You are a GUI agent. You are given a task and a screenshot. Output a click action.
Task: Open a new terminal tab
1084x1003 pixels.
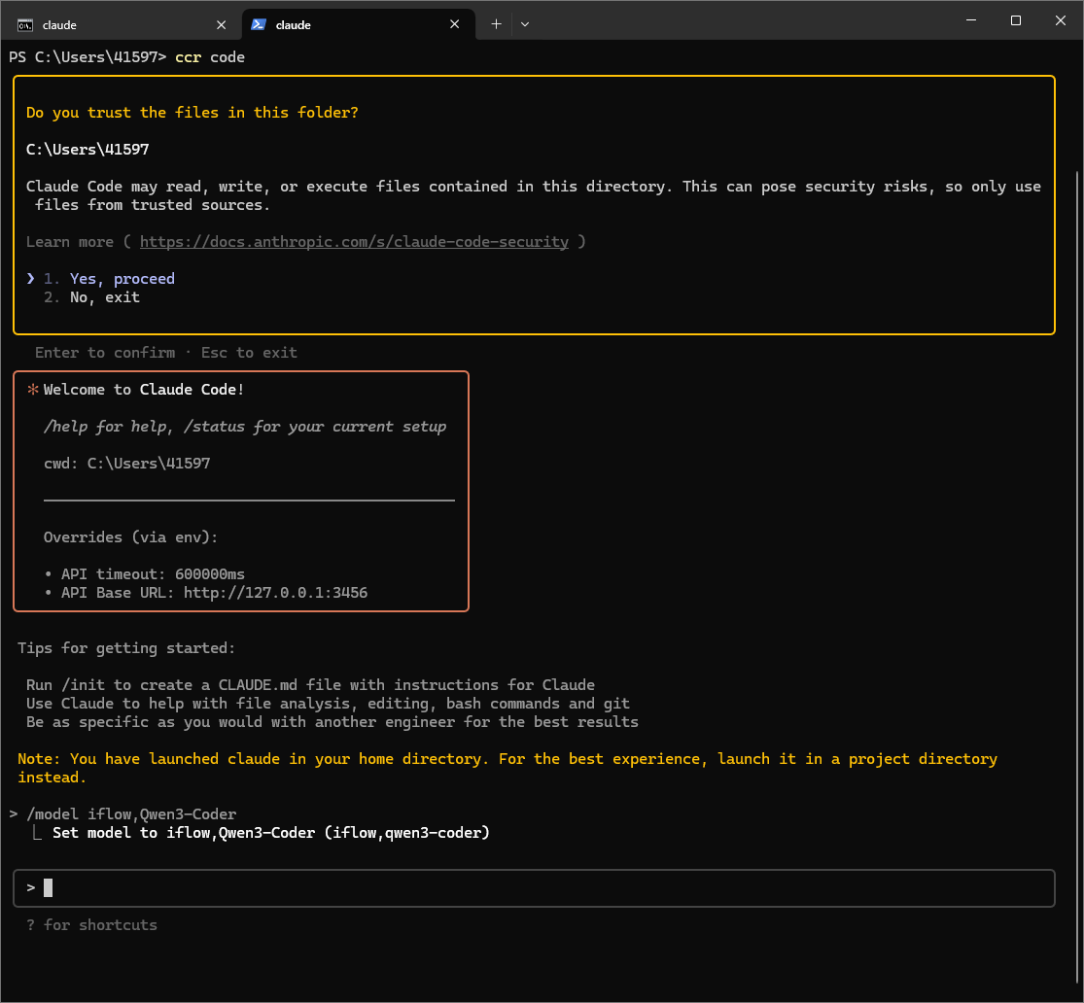tap(496, 24)
